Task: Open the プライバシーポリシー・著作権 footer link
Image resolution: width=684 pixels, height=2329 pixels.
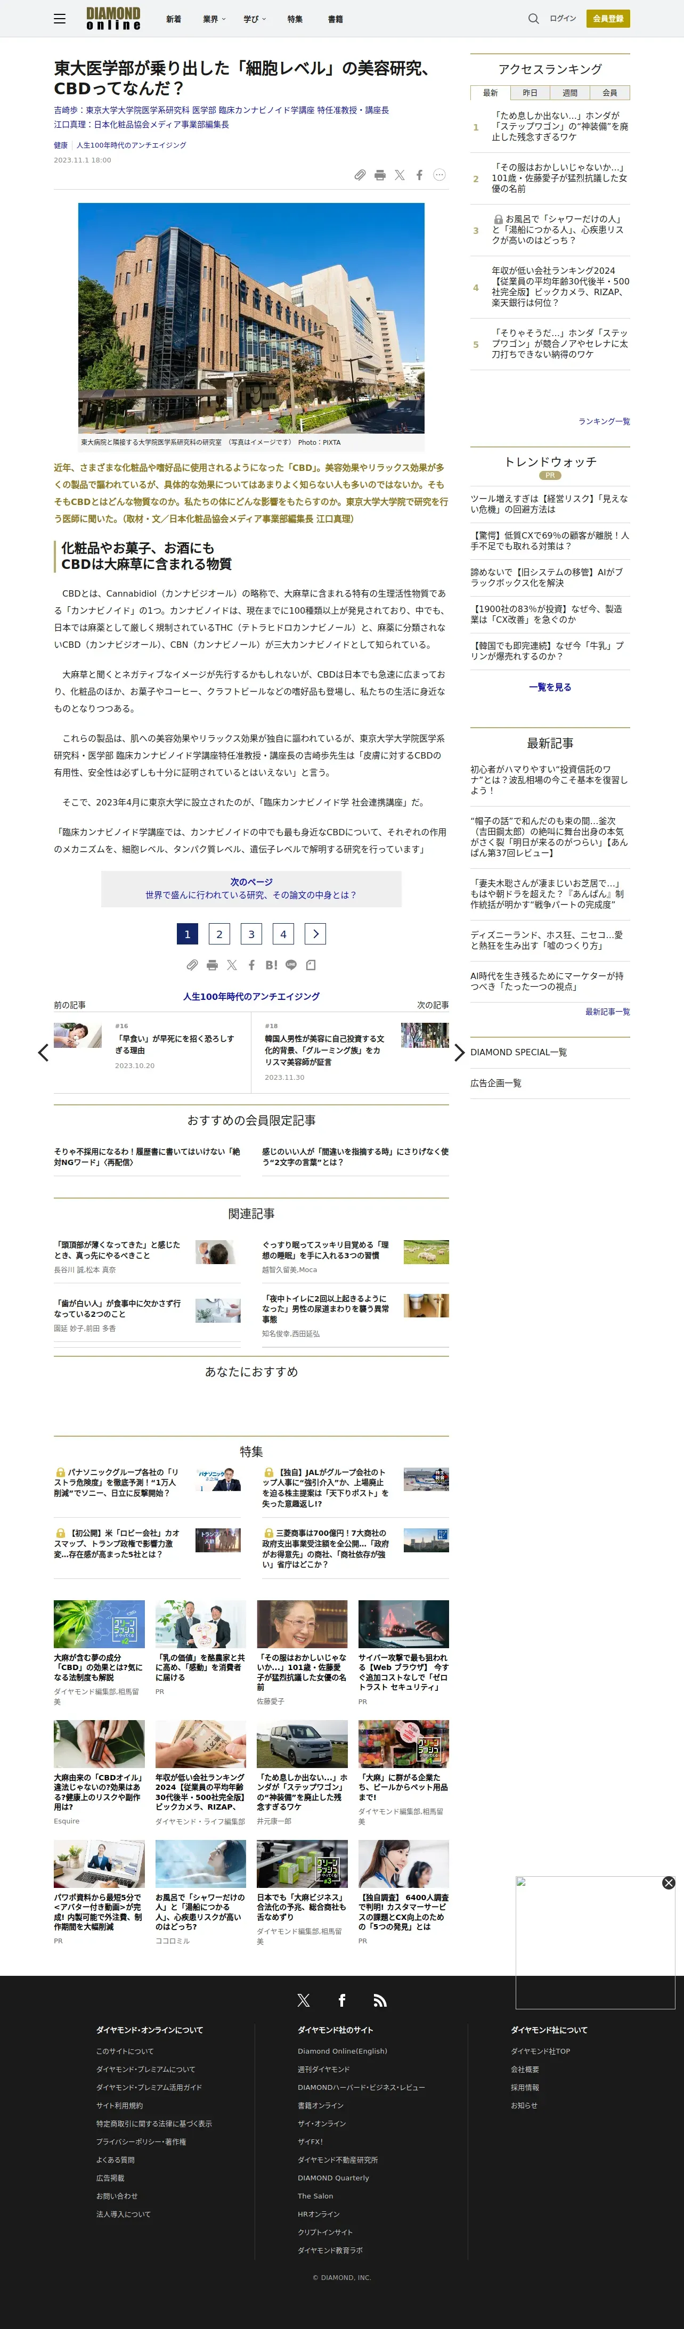Action: 141,2142
